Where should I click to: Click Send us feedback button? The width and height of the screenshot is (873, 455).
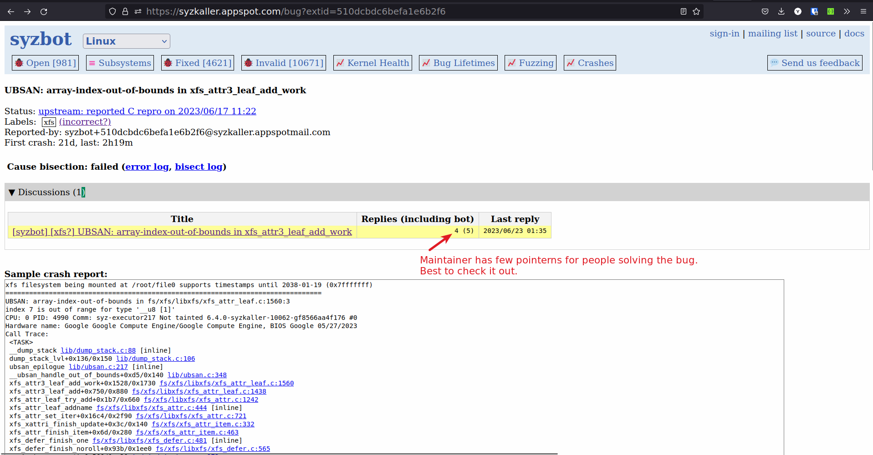tap(815, 63)
